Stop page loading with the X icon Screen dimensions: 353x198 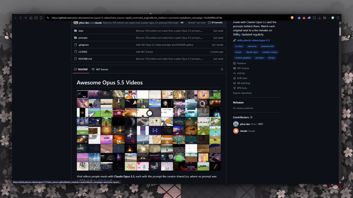point(26,18)
